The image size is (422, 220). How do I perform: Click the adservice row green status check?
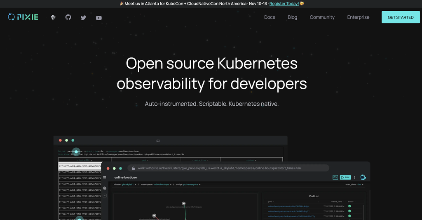(x=349, y=206)
